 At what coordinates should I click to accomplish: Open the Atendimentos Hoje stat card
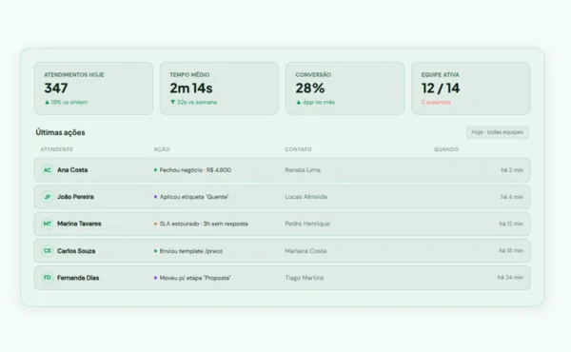[93, 88]
